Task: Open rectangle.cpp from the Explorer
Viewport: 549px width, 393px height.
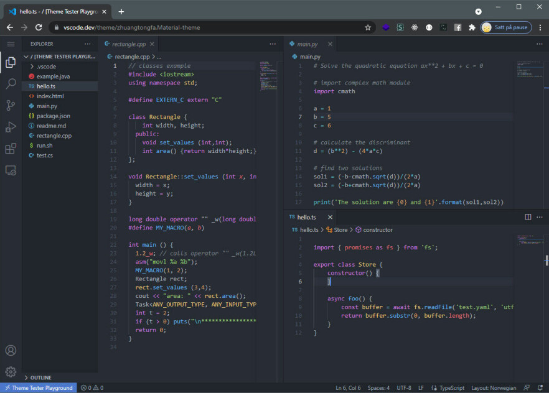Action: click(x=60, y=136)
